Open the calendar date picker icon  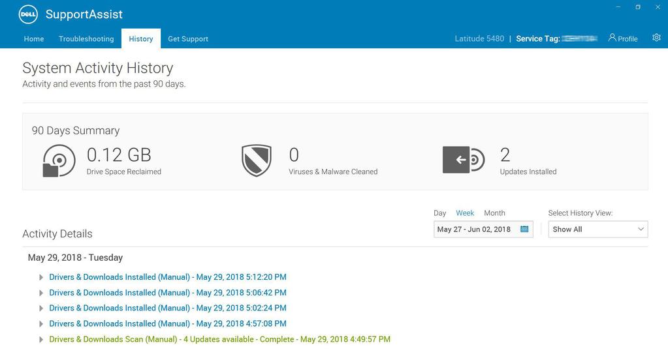pos(524,229)
